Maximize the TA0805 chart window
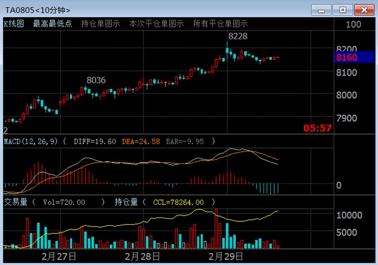Screen dimensions: 378x265 point(342,10)
